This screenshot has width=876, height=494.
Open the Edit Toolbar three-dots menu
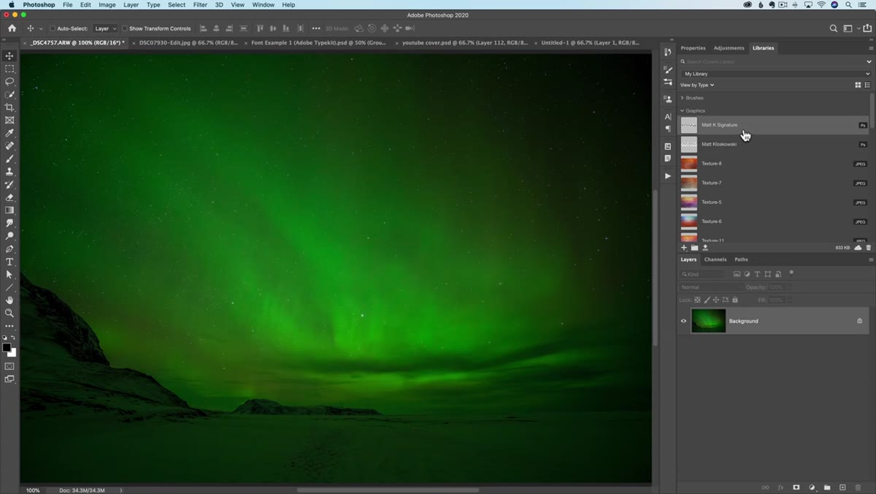coord(9,326)
